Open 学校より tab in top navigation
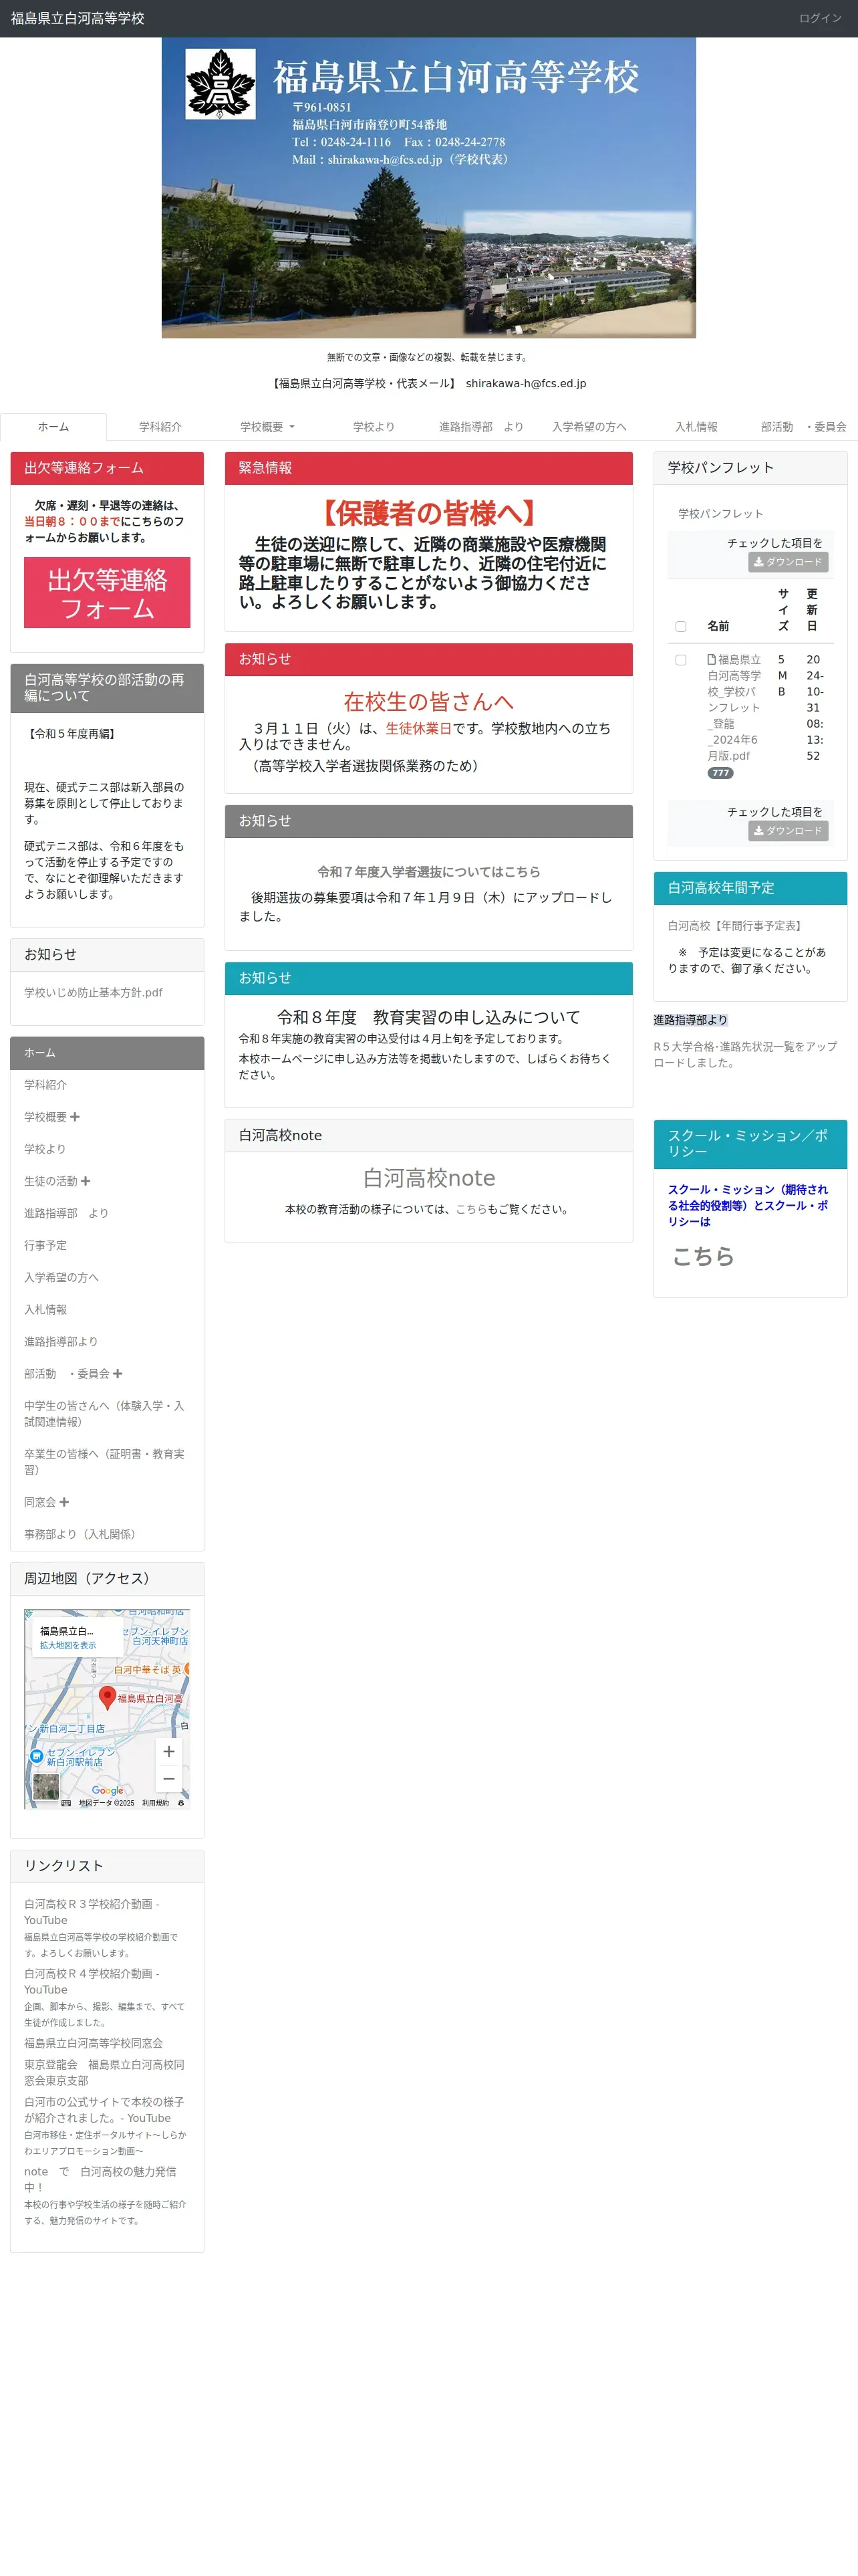Image resolution: width=858 pixels, height=2576 pixels. coord(374,427)
